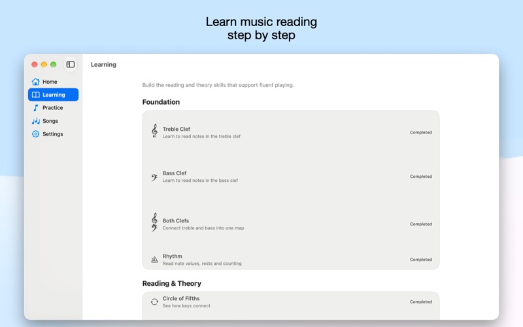Minimize the window with the yellow button

pos(44,64)
